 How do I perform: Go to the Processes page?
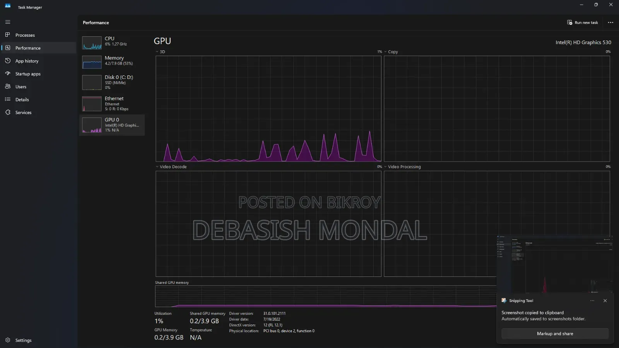(x=39, y=35)
